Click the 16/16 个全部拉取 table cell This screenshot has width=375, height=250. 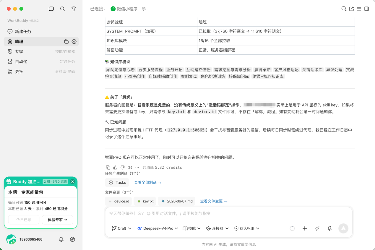click(x=276, y=40)
